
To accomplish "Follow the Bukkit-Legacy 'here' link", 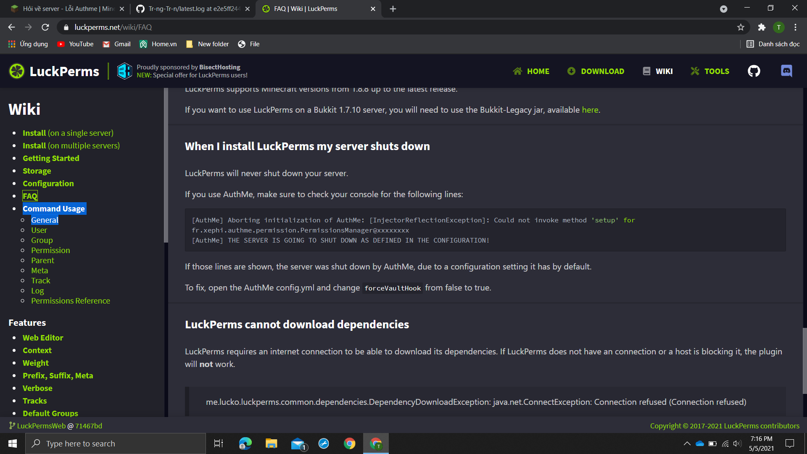I will pos(590,110).
